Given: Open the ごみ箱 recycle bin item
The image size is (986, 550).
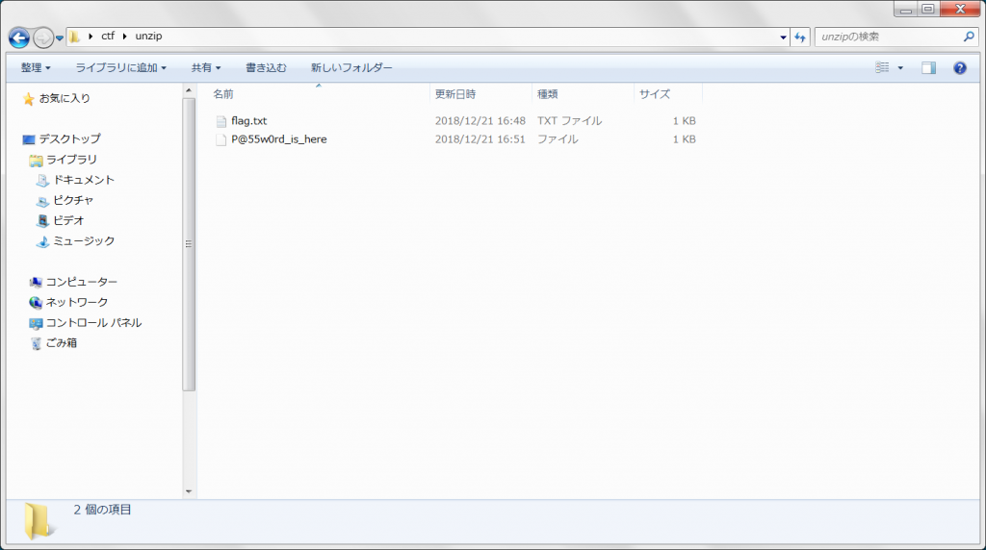Looking at the screenshot, I should pyautogui.click(x=61, y=343).
